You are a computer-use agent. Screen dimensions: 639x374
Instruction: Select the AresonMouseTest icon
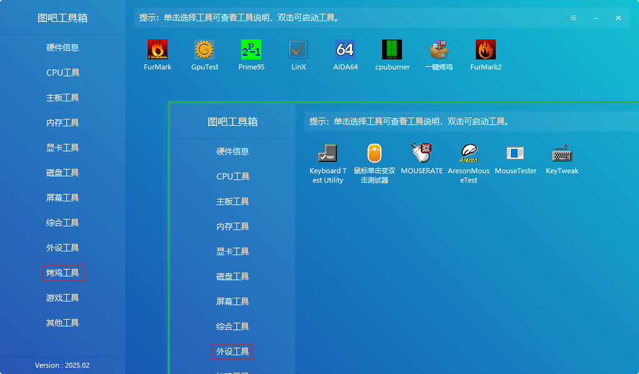click(469, 153)
